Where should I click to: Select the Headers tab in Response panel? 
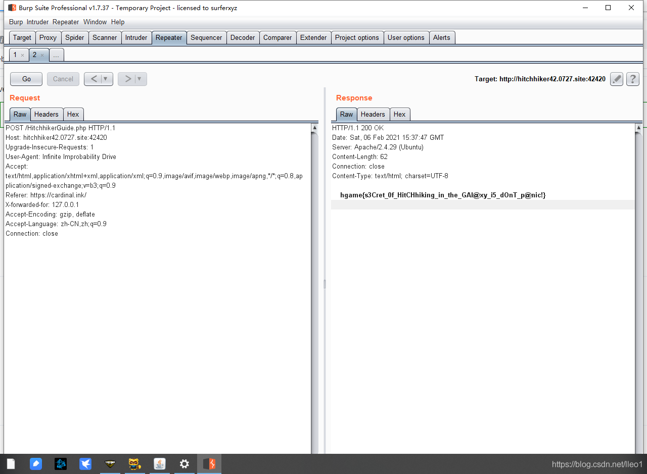pyautogui.click(x=373, y=115)
